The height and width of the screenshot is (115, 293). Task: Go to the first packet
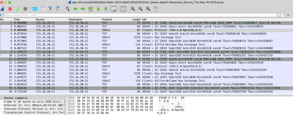coord(98,9)
